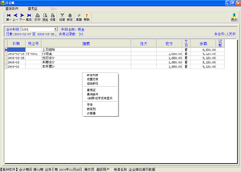Click the 日期 column header
Image resolution: width=241 pixels, height=172 pixels.
[x=16, y=43]
